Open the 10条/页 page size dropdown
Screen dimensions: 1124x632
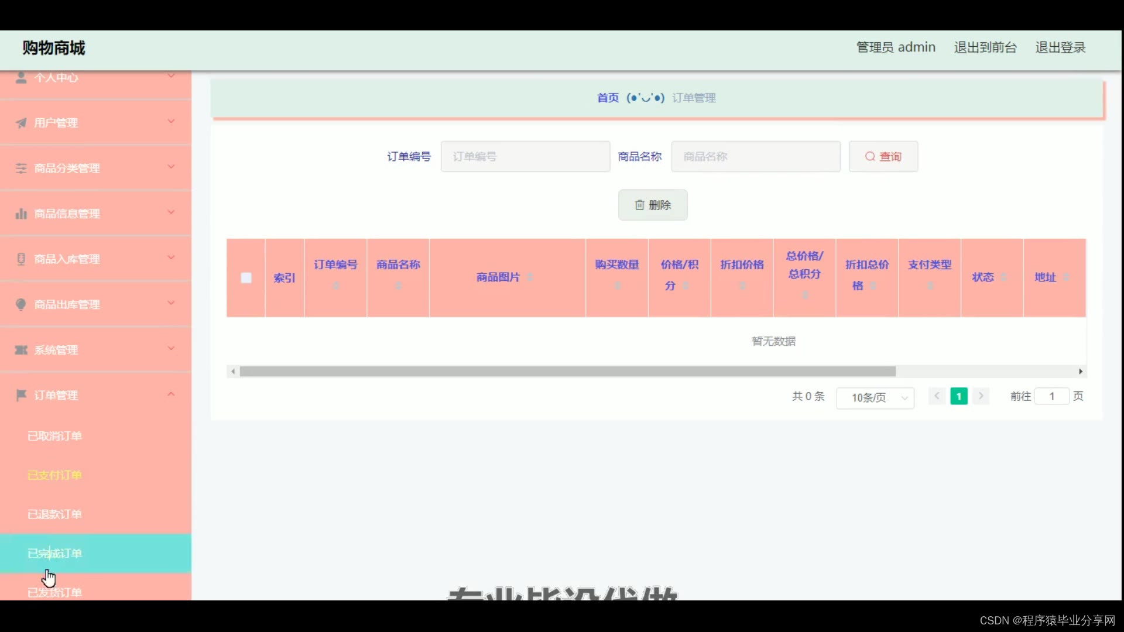[875, 397]
